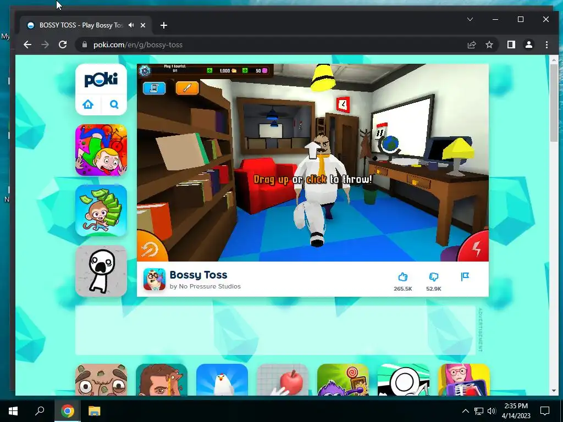Image resolution: width=563 pixels, height=422 pixels.
Task: Click the scrollbar down arrow
Action: point(554,391)
